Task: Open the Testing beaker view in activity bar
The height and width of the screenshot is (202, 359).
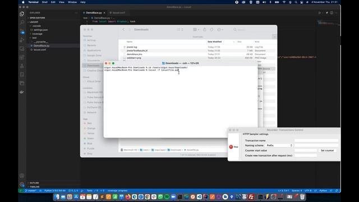Action: [22, 66]
